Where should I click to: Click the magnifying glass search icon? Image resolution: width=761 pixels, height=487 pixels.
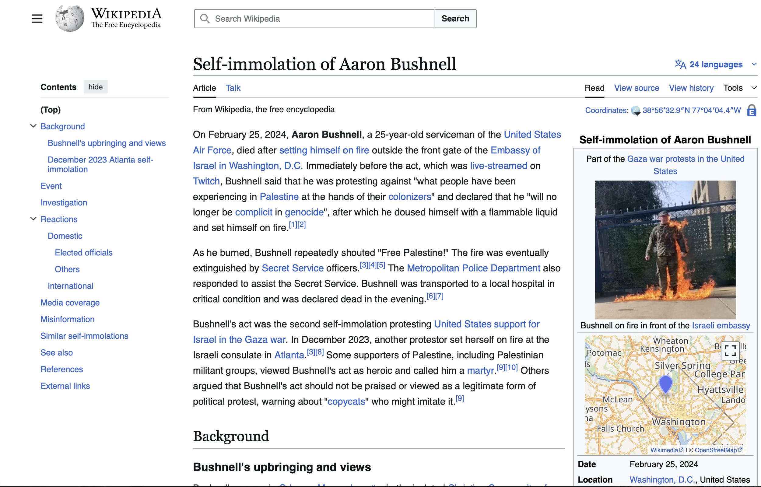[205, 19]
